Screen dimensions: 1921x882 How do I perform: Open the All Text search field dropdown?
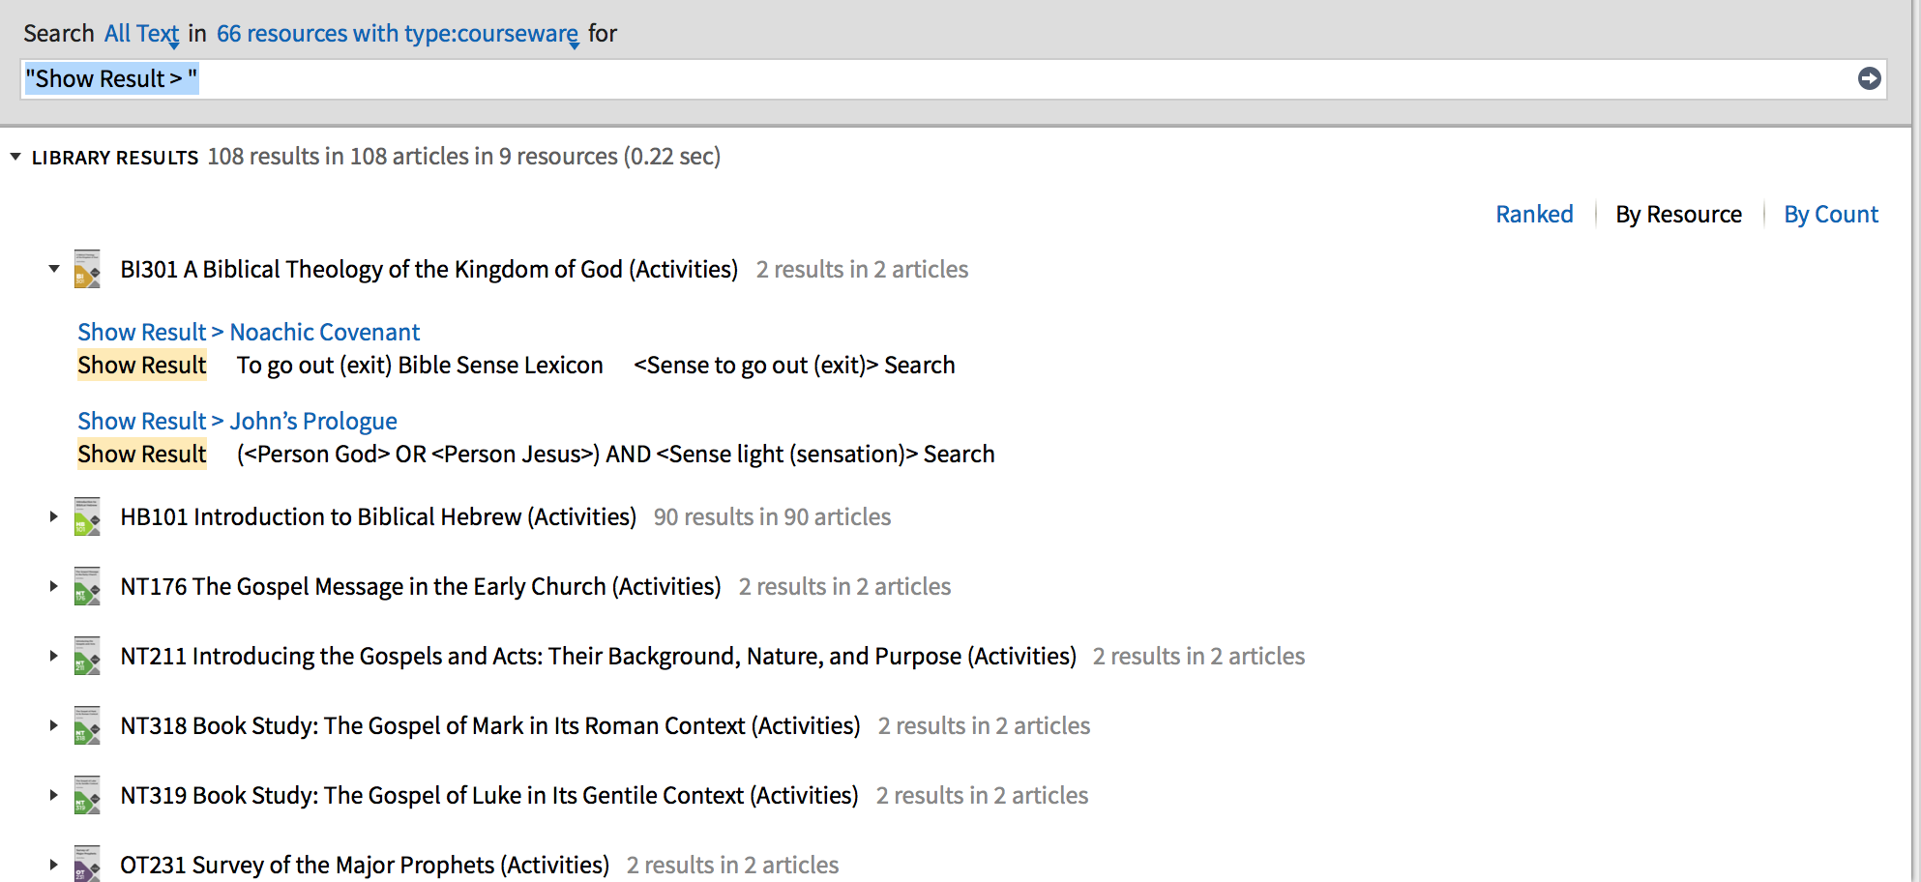(x=142, y=34)
